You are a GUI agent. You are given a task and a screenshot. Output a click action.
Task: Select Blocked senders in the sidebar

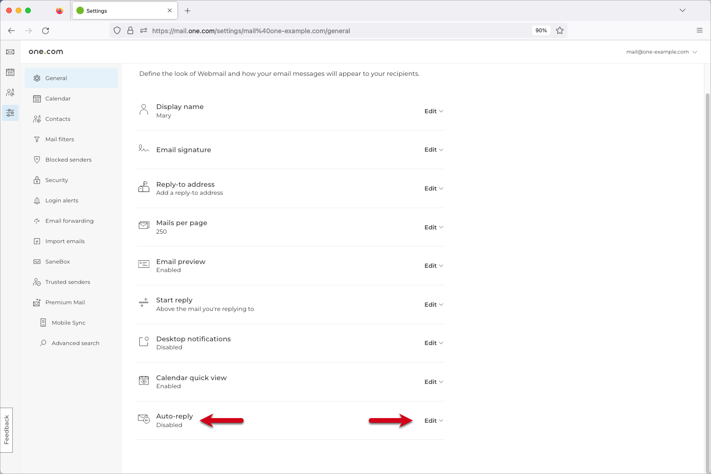[68, 160]
